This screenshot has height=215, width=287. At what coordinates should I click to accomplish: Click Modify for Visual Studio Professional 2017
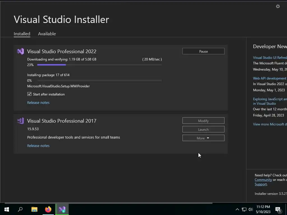coord(203,121)
